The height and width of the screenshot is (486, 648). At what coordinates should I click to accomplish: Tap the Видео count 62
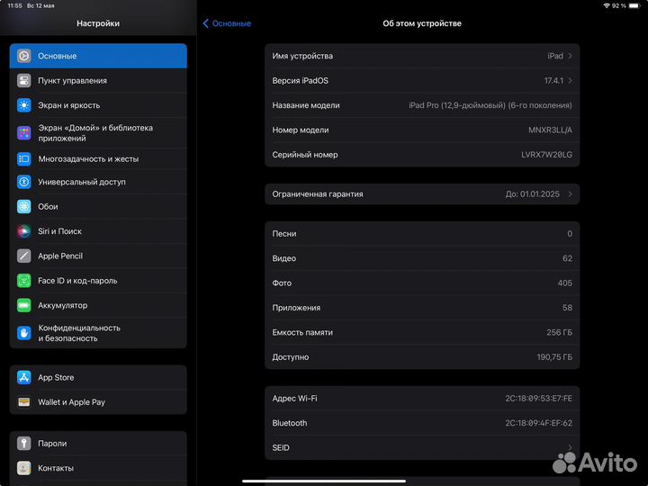click(567, 258)
